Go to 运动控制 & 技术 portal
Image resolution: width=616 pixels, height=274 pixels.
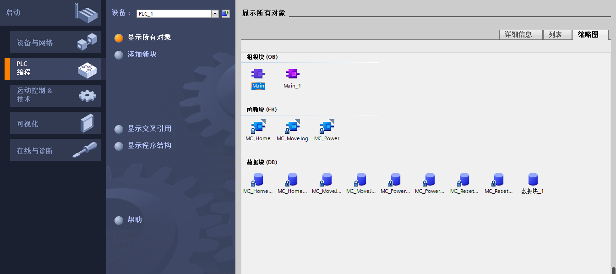[55, 95]
